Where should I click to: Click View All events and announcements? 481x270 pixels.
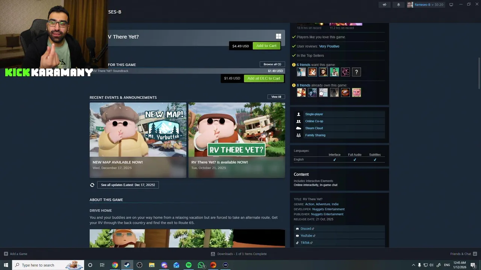(x=276, y=97)
